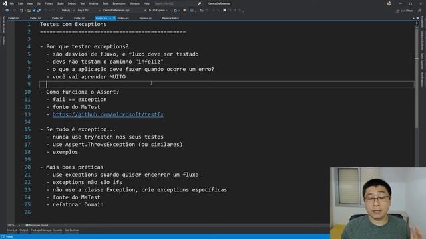Click the account profile avatar icon
The height and width of the screenshot is (239, 426).
(389, 3)
